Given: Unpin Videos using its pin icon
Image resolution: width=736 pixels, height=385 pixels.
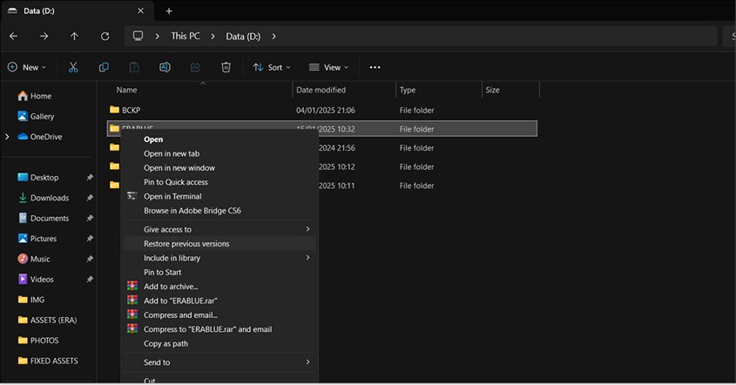Looking at the screenshot, I should coord(90,280).
